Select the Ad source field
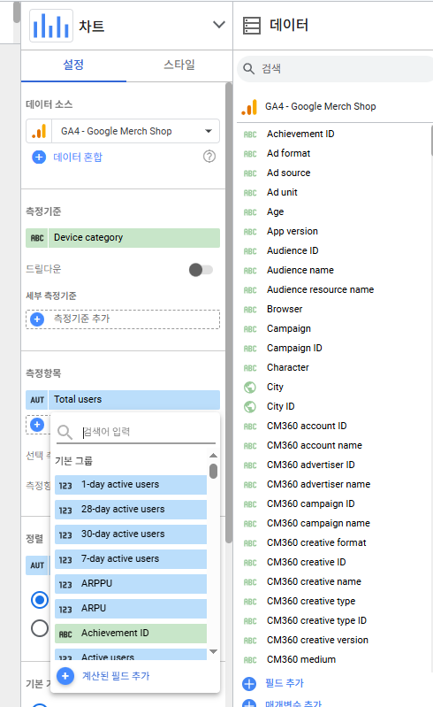433x707 pixels. (288, 173)
